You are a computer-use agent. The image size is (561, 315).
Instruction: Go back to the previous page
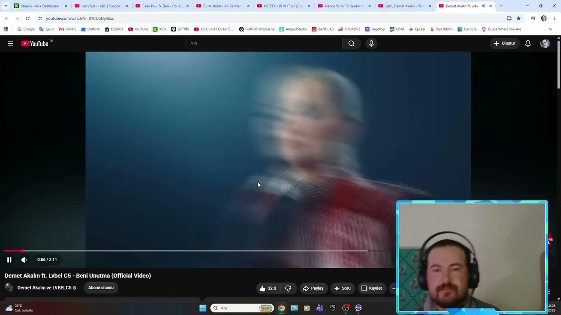point(7,18)
